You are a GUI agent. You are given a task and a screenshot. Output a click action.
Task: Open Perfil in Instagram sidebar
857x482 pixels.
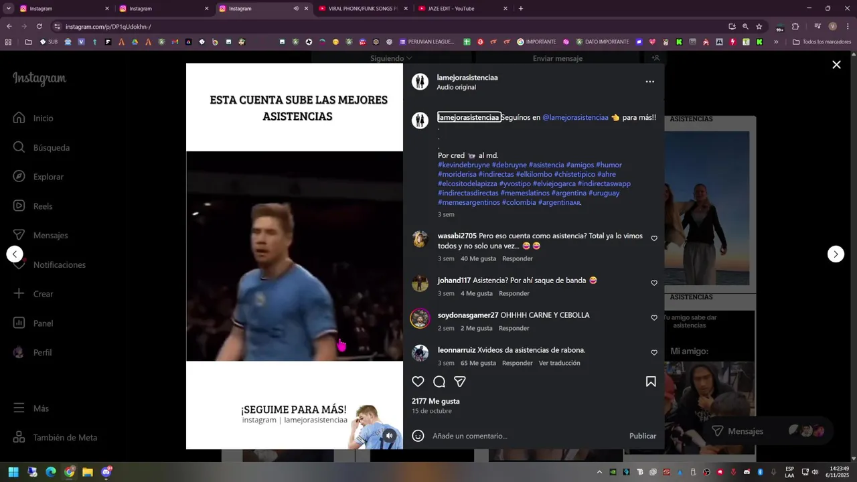[33, 352]
